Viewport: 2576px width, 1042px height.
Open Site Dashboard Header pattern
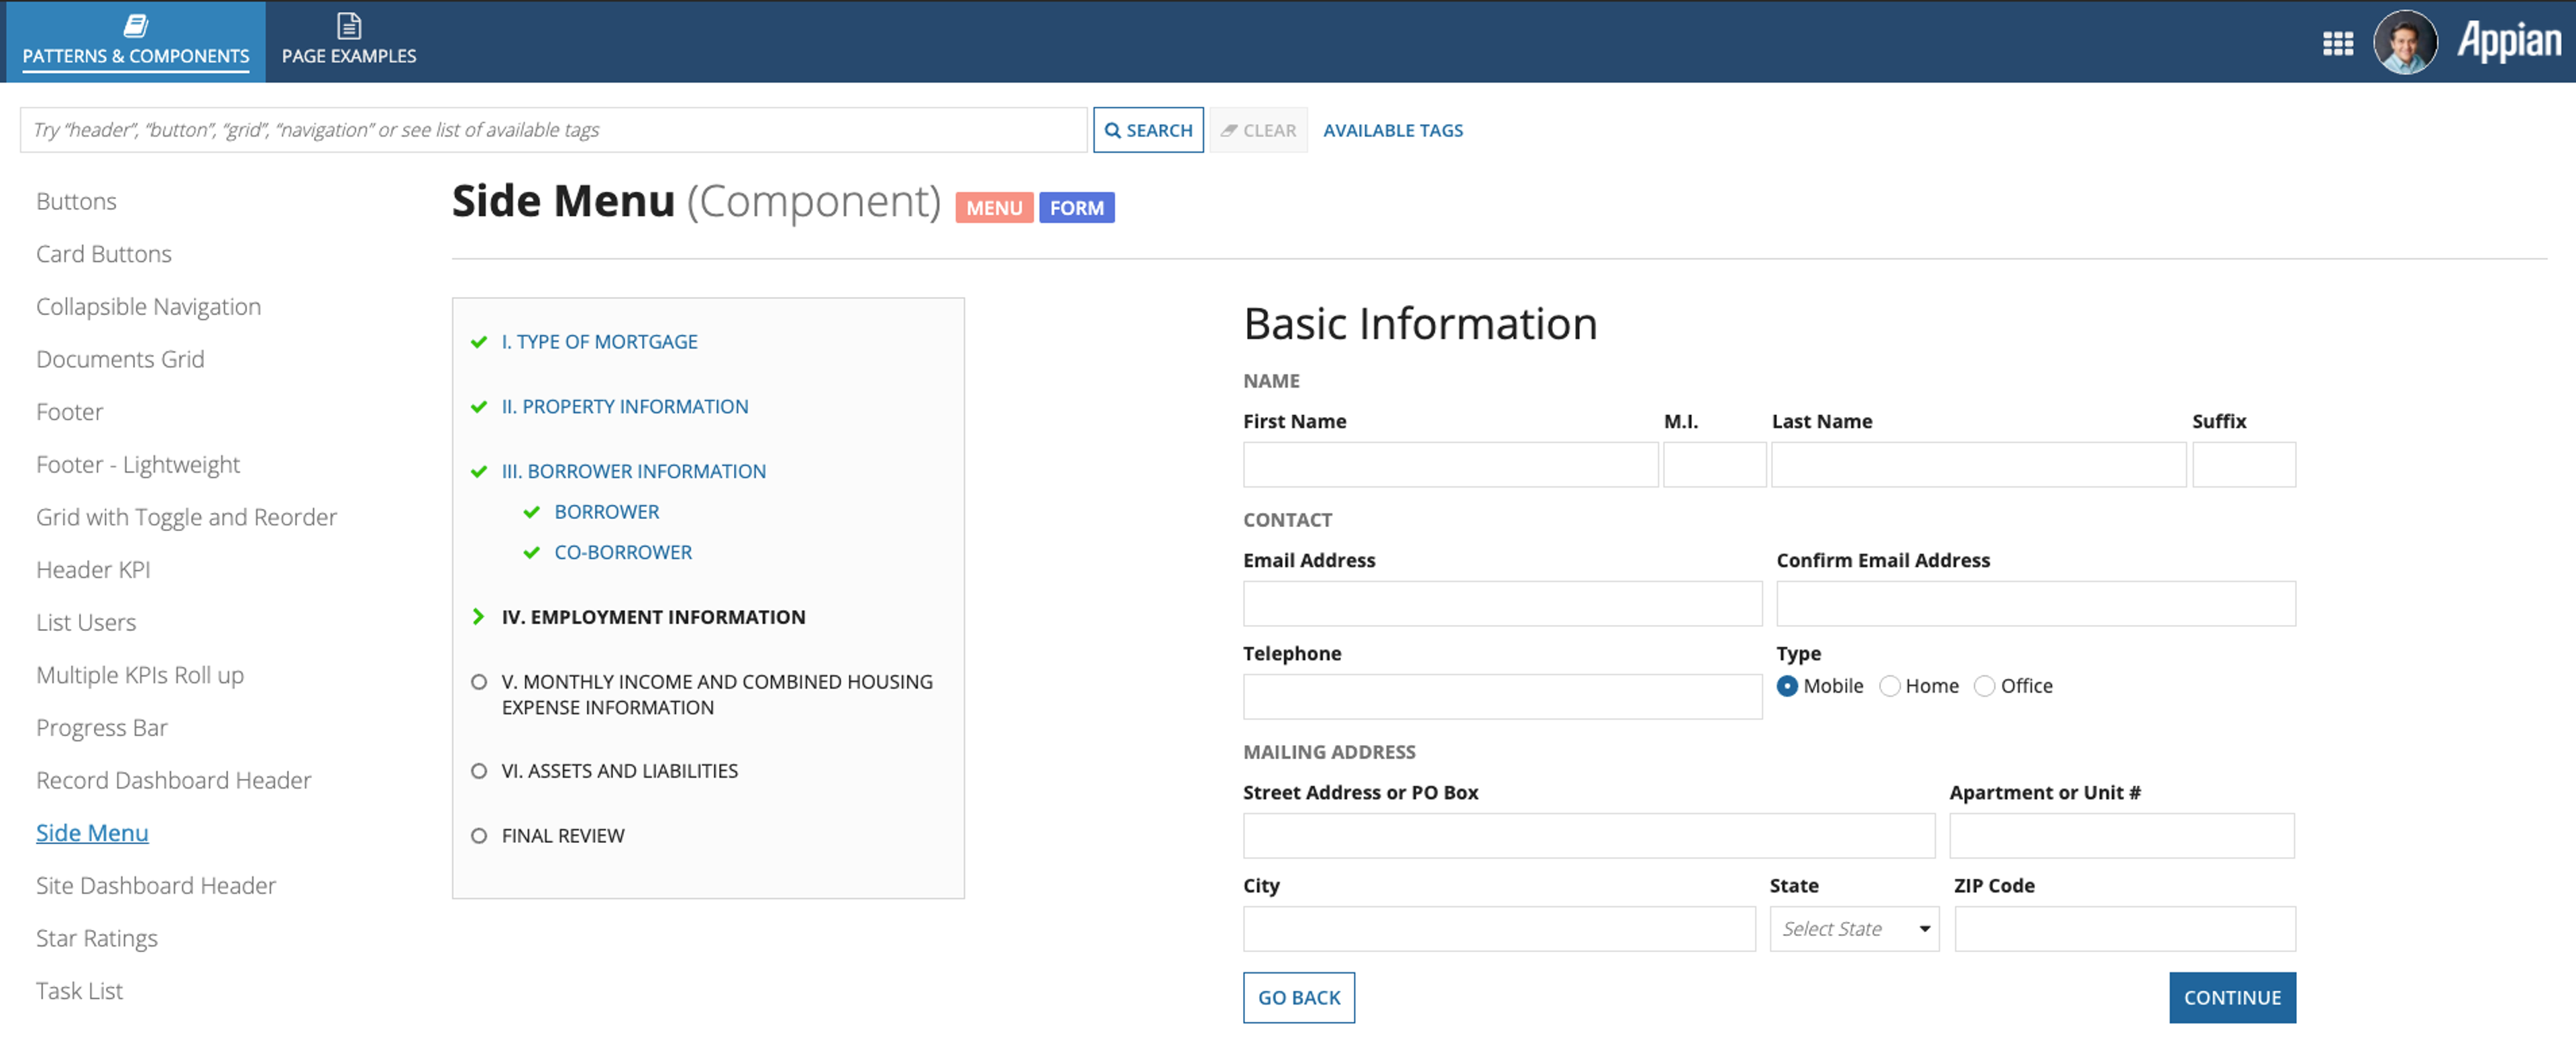(x=156, y=886)
